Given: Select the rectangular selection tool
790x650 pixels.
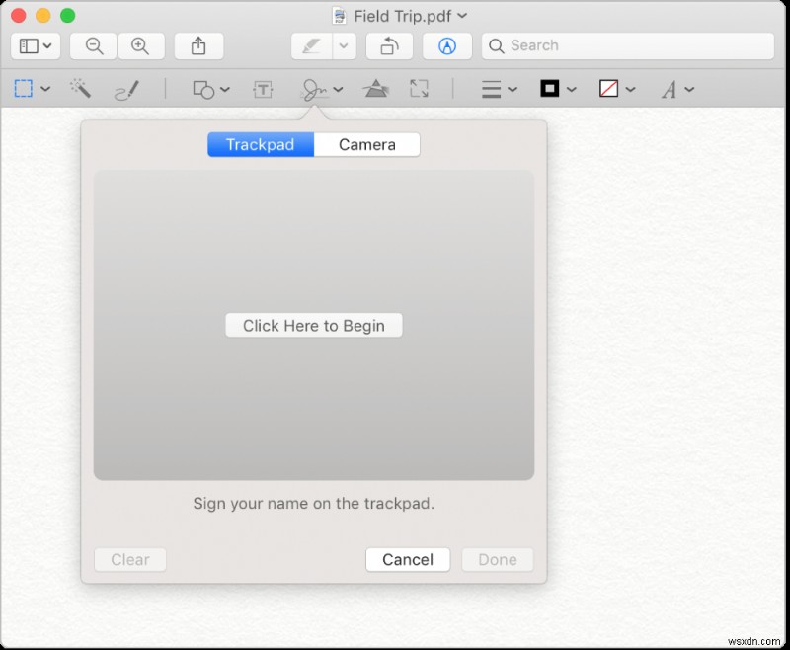Looking at the screenshot, I should click(22, 89).
